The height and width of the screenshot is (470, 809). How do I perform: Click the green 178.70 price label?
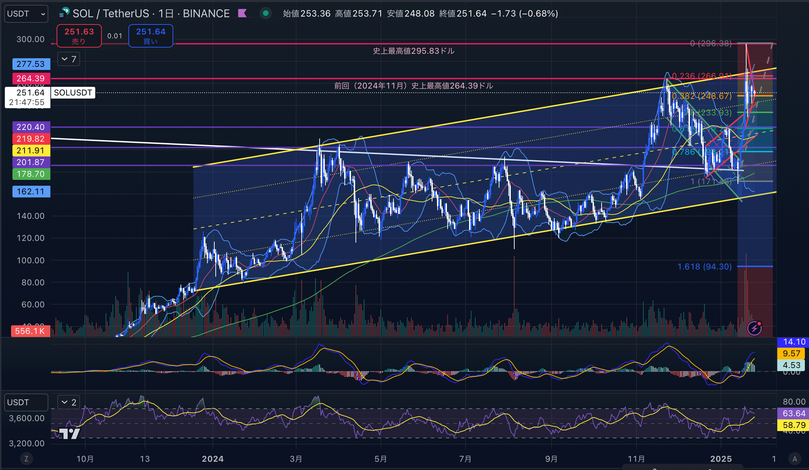(31, 174)
